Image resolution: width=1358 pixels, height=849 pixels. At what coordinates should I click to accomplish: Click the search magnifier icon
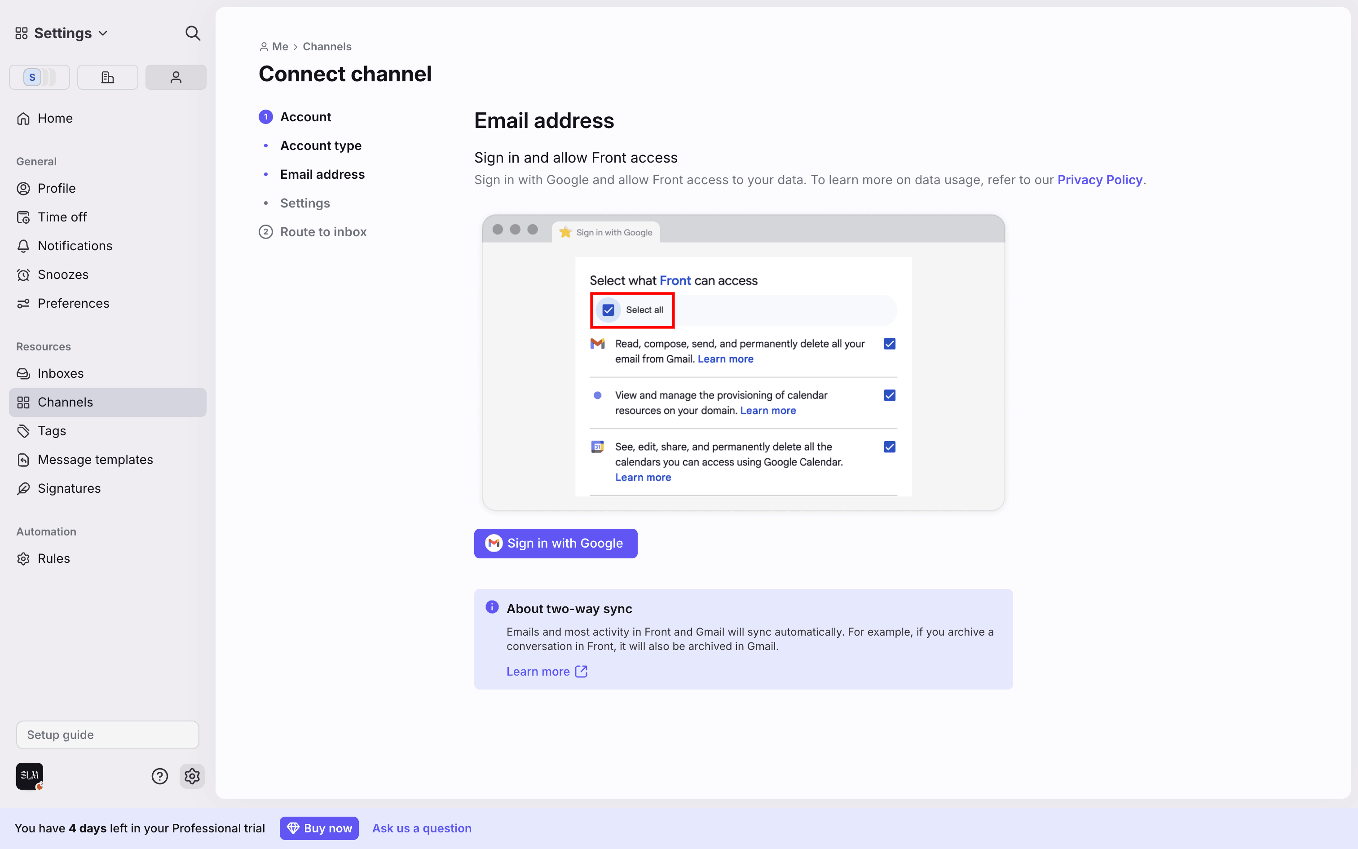[193, 33]
